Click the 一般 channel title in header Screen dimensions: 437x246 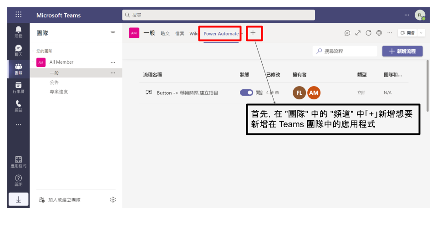[x=149, y=33]
